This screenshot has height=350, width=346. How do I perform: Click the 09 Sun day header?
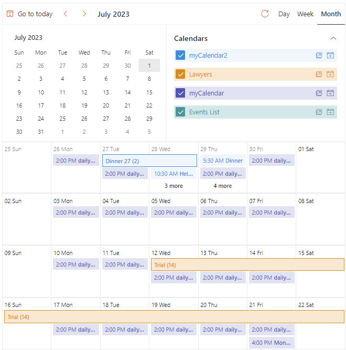(13, 253)
